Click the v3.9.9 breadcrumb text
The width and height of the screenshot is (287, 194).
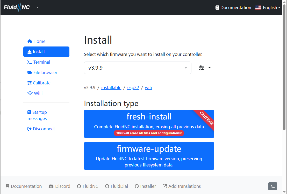[90, 88]
